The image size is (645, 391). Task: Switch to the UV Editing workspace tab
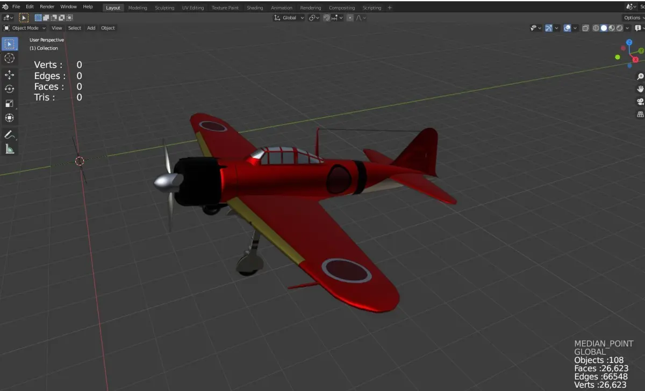tap(193, 8)
